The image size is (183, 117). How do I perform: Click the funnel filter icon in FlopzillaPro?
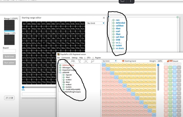pos(79,61)
